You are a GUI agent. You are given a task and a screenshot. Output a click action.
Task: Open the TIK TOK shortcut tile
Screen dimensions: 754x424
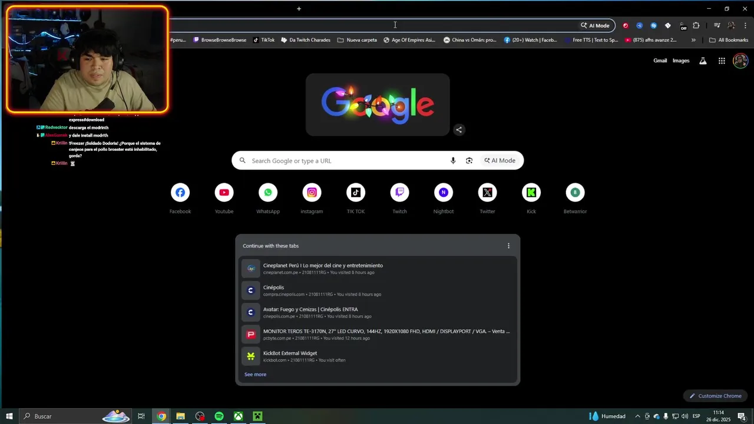[356, 198]
